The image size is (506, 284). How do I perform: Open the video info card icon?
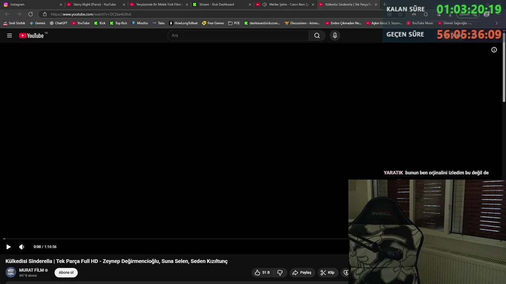[x=494, y=50]
